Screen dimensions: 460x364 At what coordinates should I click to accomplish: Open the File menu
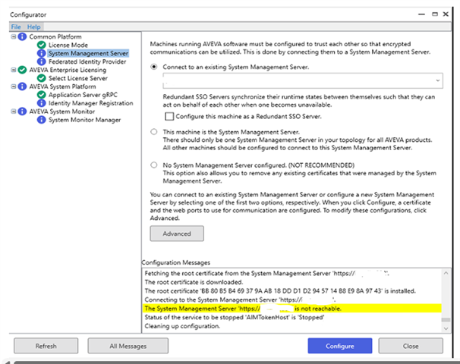(x=16, y=27)
